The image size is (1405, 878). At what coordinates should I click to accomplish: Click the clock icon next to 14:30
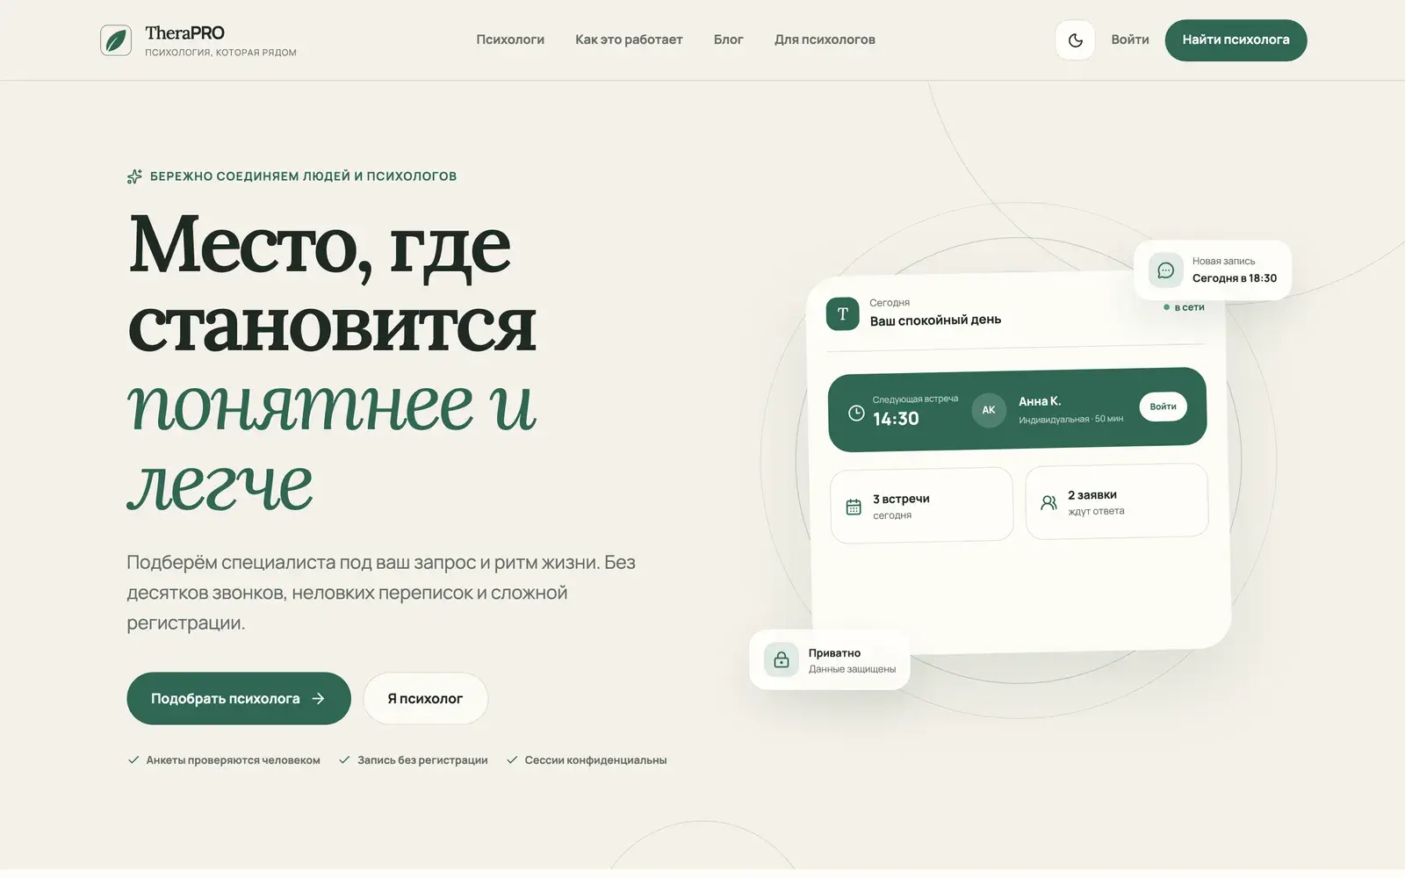pos(856,413)
